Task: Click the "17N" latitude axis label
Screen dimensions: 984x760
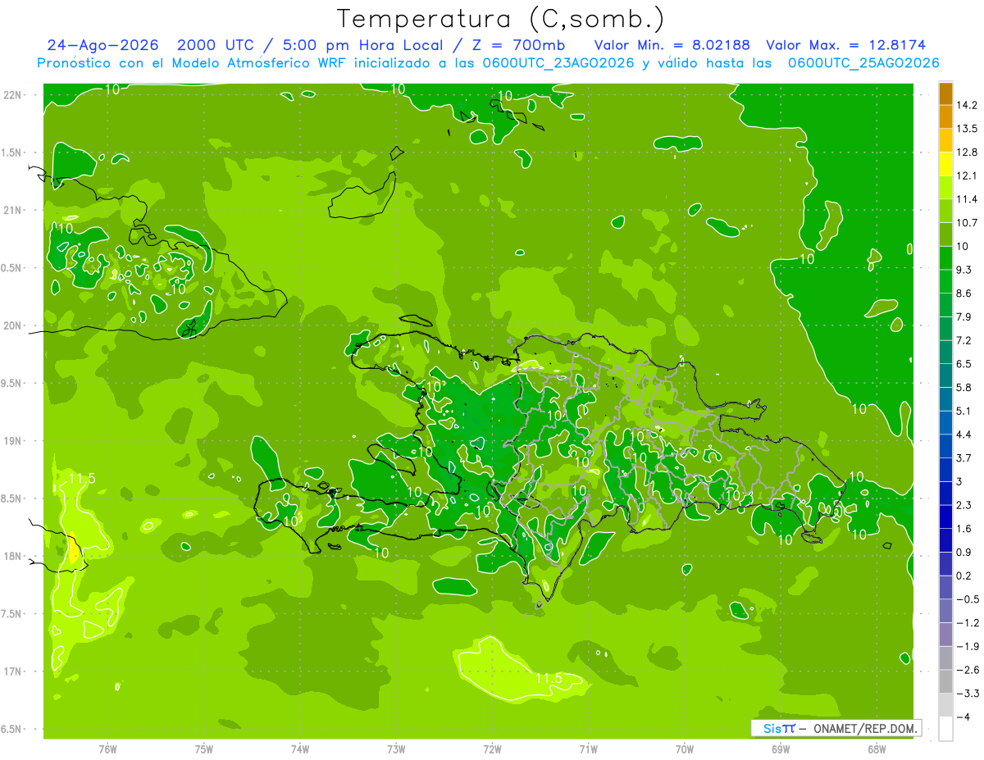Action: [x=11, y=671]
